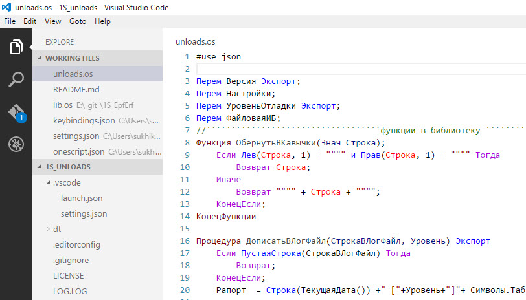Screen dimensions: 526x300
Task: Open keybindings.json in working files
Action: tap(98, 120)
